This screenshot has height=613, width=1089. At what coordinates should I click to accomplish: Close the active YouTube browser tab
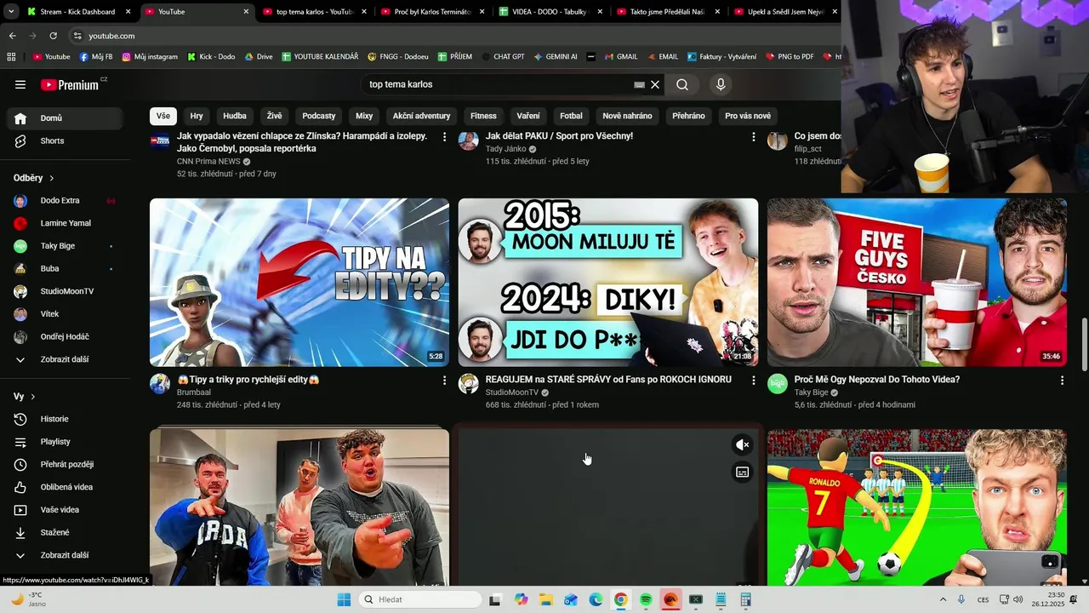click(x=247, y=12)
